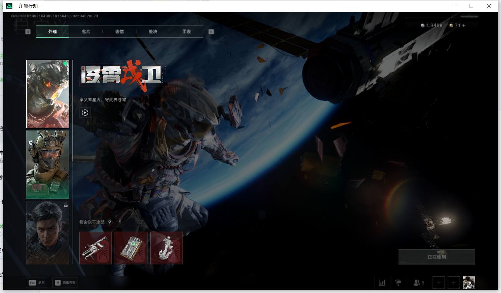
Task: Open the 包含以下涂装 help question mark
Action: pyautogui.click(x=109, y=222)
